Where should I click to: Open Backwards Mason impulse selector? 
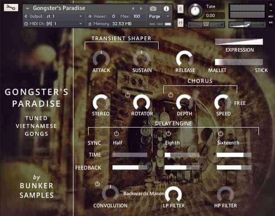coord(144,193)
